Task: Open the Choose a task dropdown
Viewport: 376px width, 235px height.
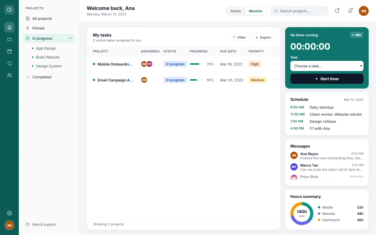Action: pos(327,66)
